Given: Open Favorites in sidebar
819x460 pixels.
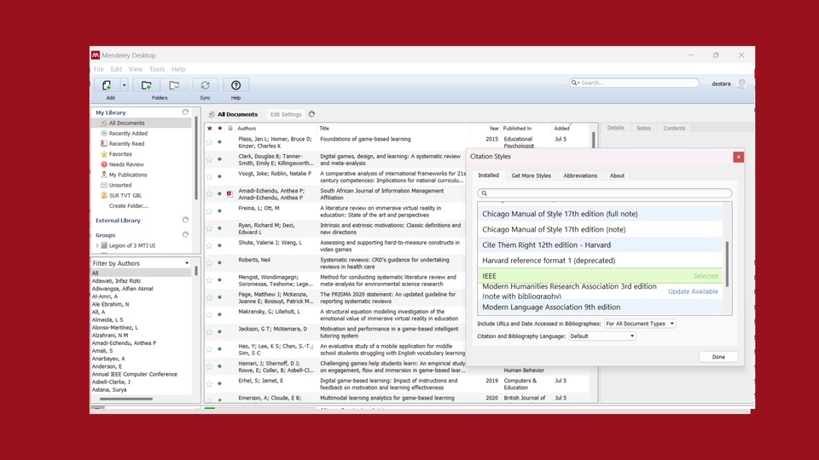Looking at the screenshot, I should click(x=120, y=154).
